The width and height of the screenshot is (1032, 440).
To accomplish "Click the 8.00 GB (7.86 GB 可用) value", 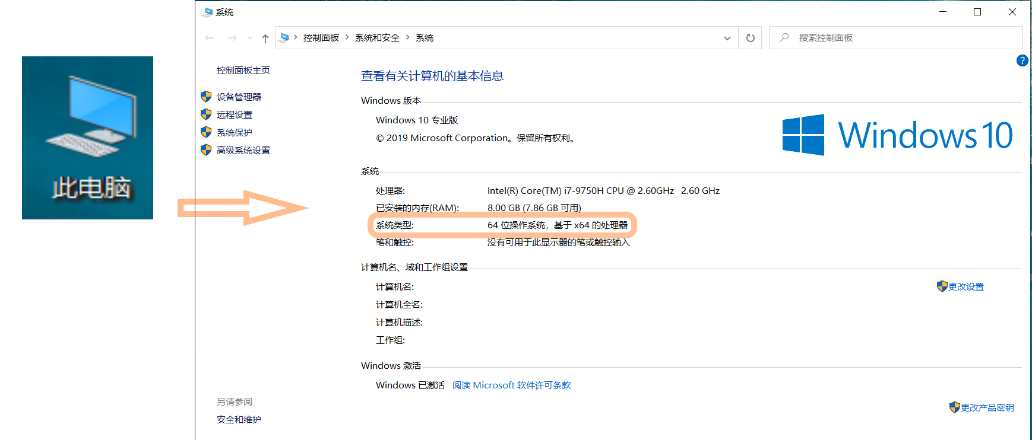I will 534,208.
